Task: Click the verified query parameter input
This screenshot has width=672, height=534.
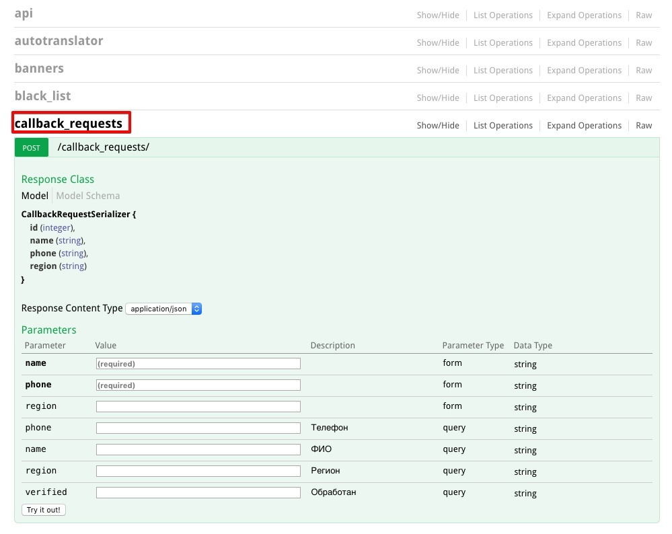Action: coord(198,493)
